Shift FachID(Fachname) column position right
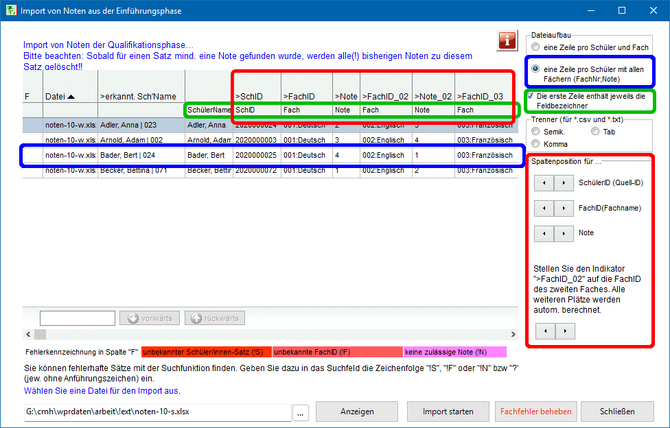The height and width of the screenshot is (428, 670). click(564, 209)
